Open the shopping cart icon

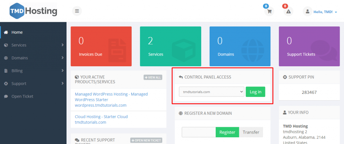click(x=269, y=11)
